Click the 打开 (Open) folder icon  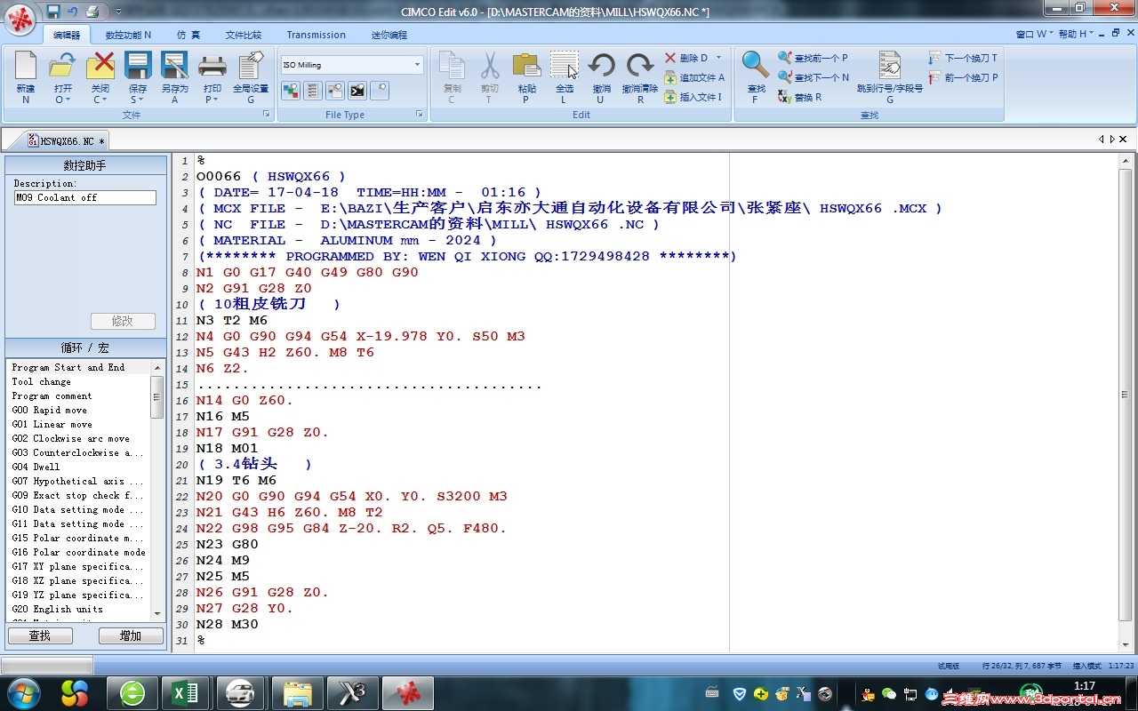(62, 66)
